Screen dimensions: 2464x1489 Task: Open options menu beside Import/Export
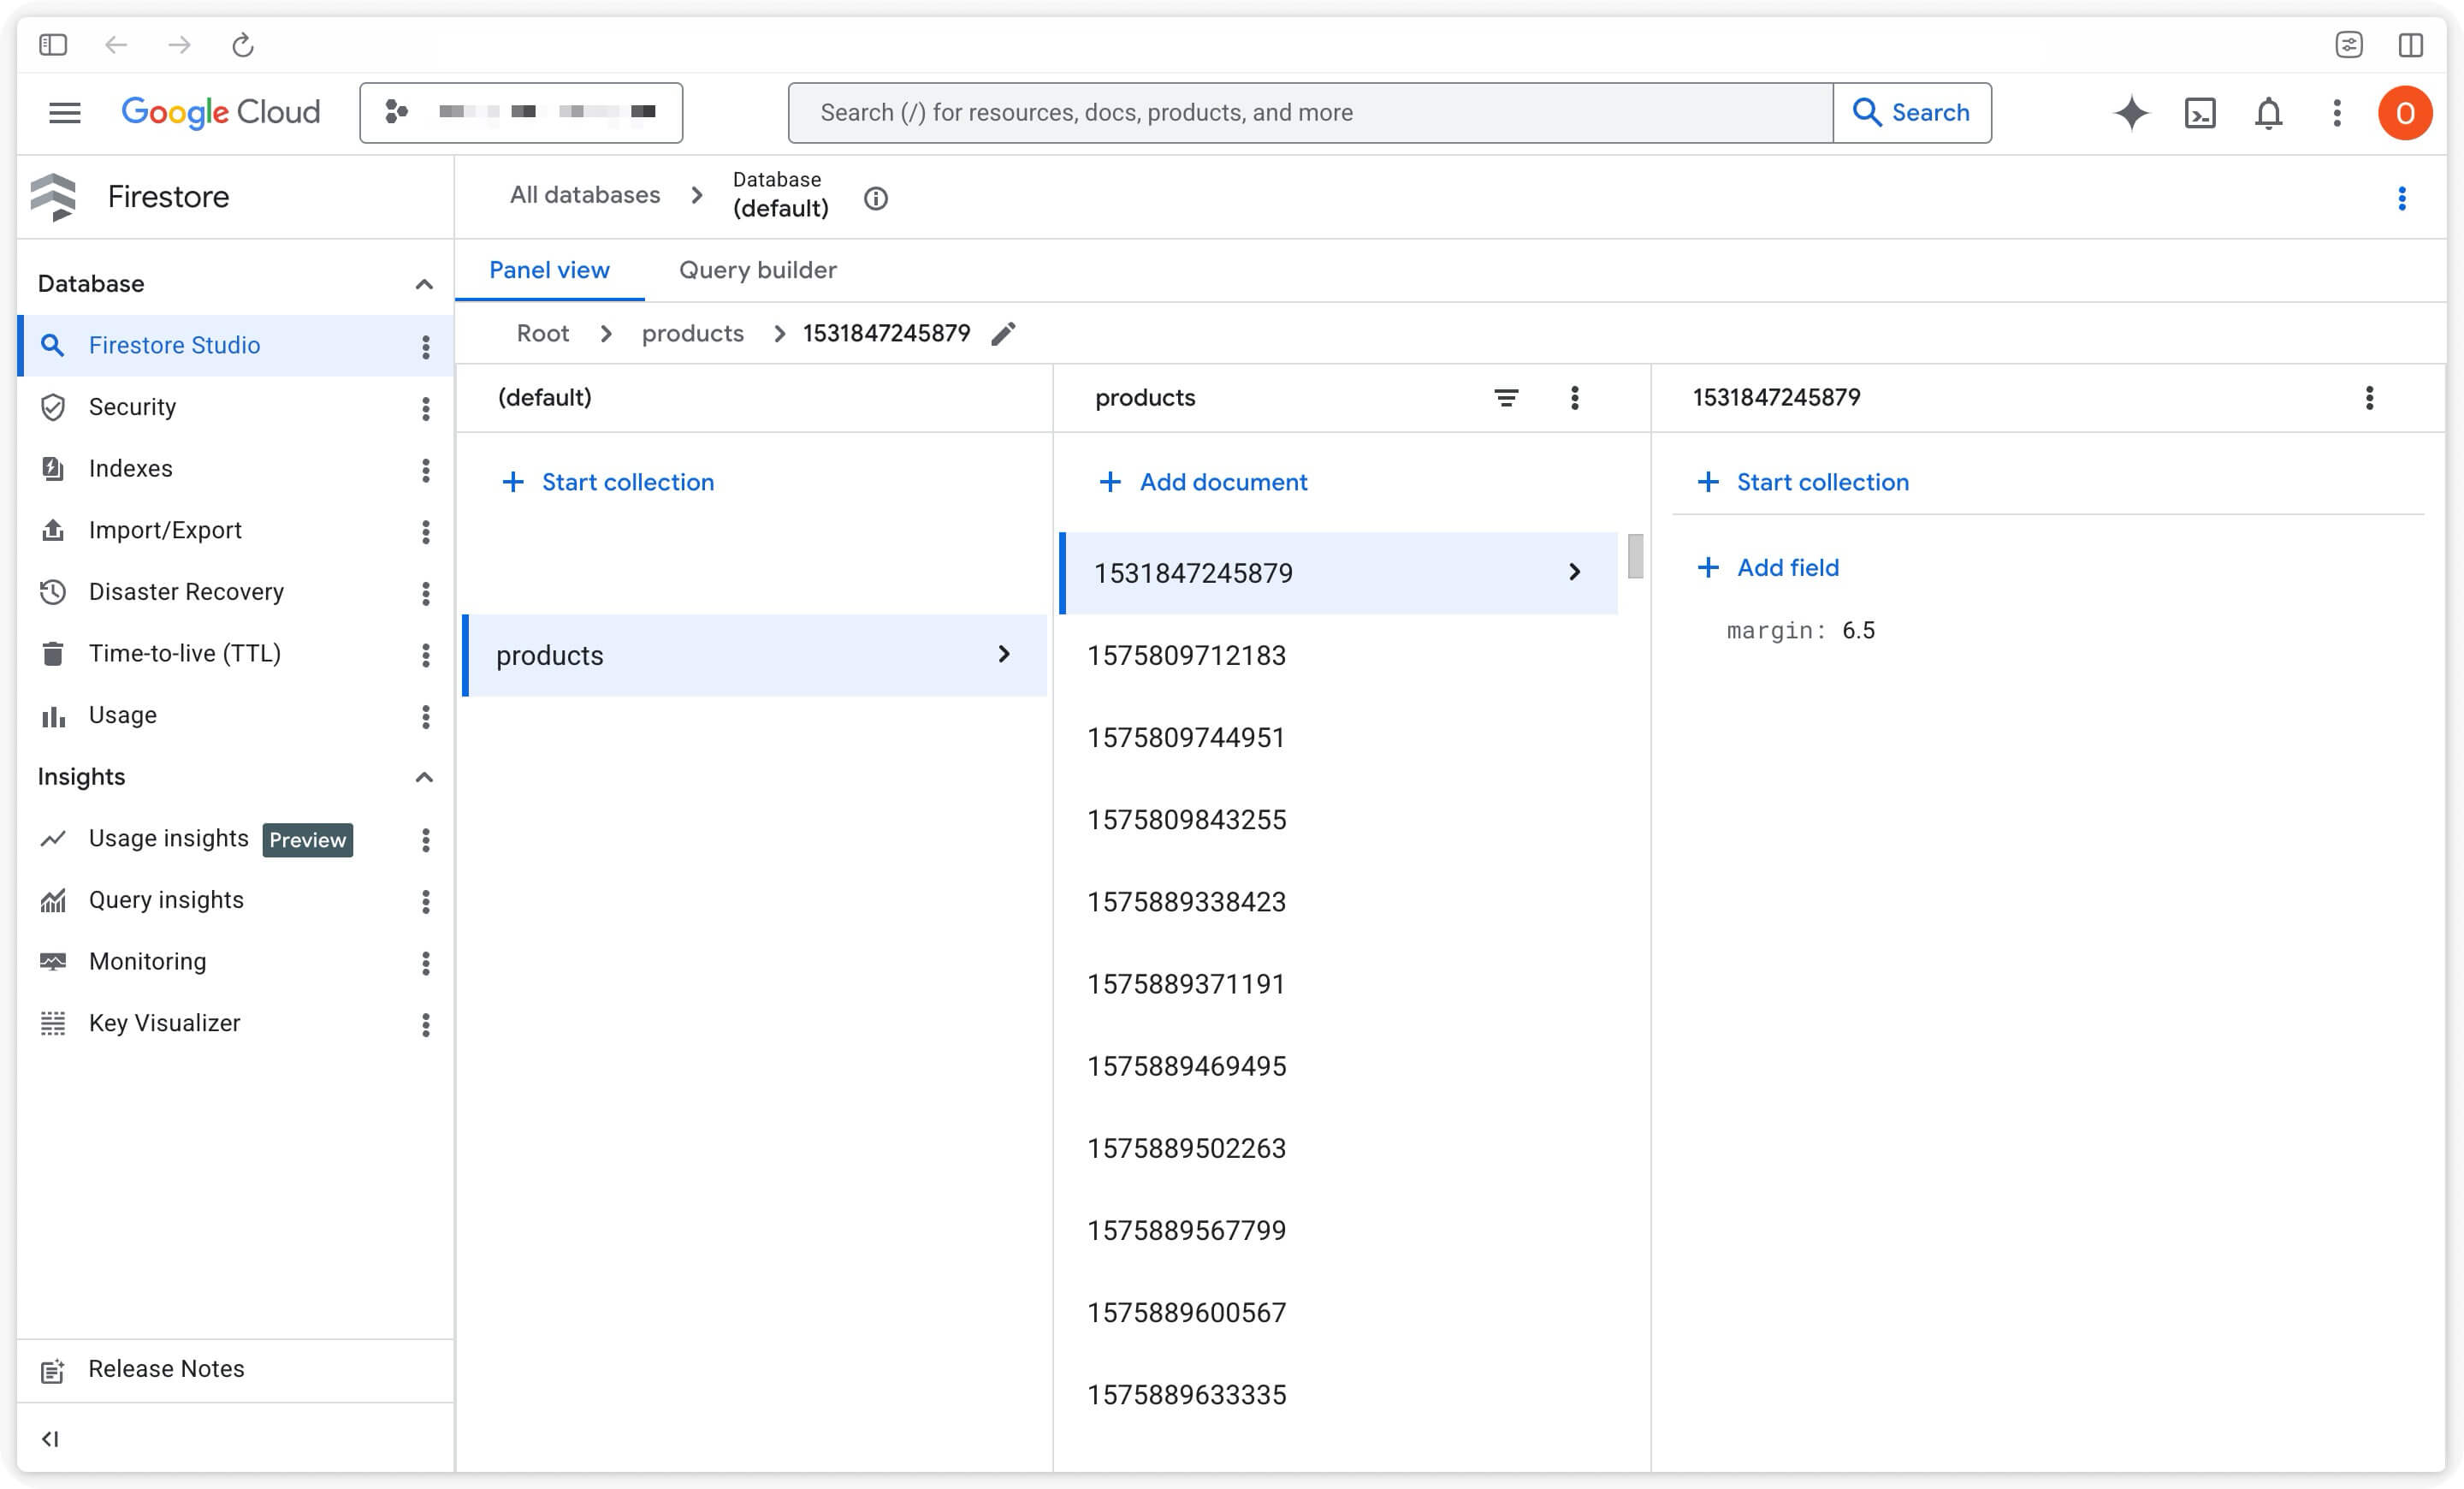click(x=426, y=531)
